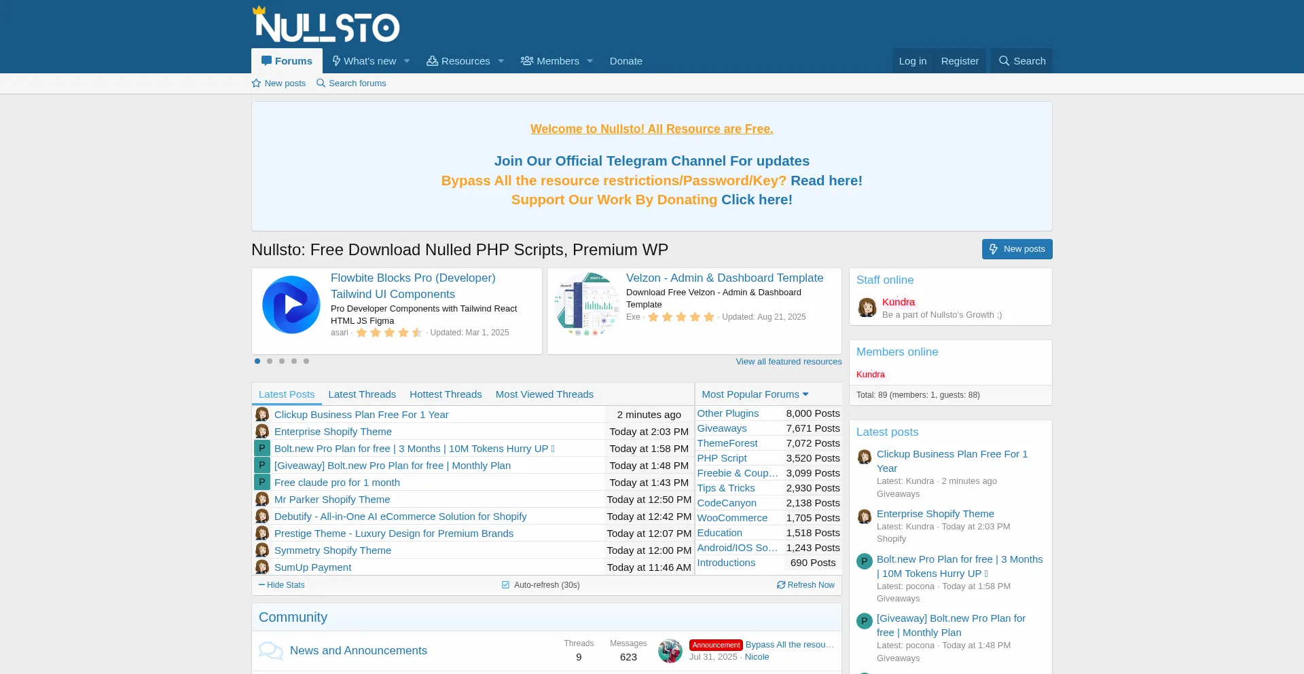
Task: Click Nicole's avatar in News and Announcements row
Action: point(670,651)
